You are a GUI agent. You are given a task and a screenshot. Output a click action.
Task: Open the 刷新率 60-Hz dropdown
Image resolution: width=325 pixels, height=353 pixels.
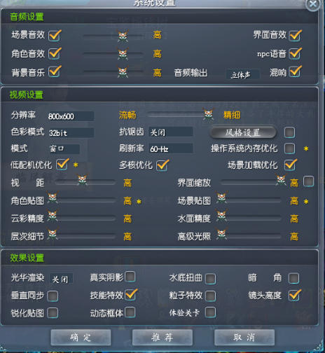(171, 148)
